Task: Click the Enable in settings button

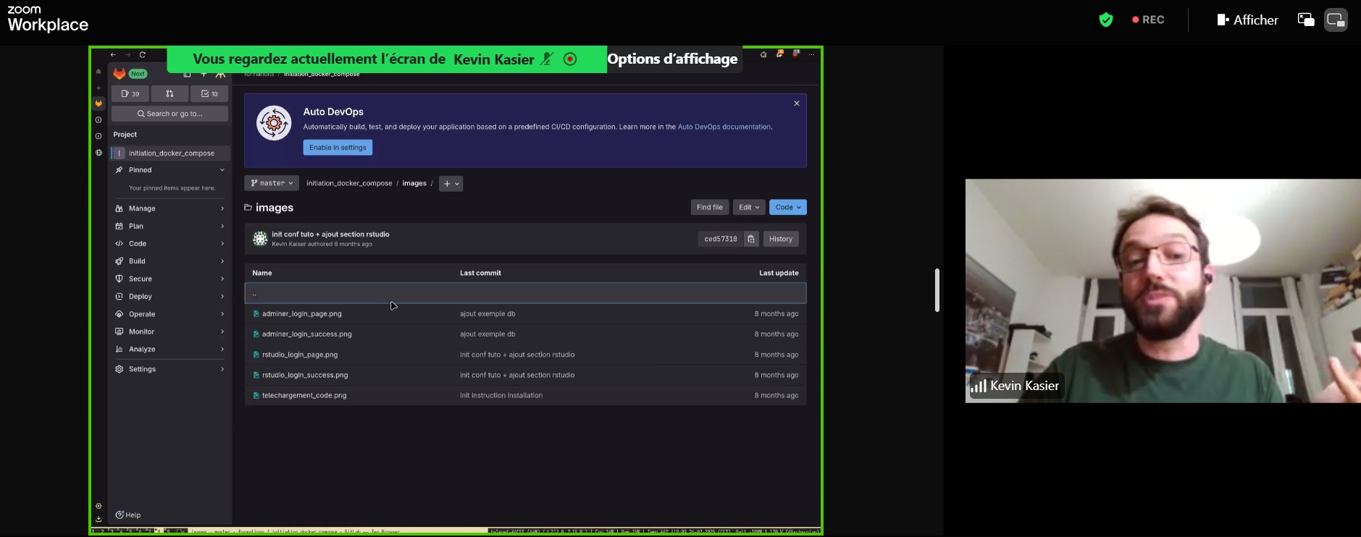Action: click(x=338, y=148)
